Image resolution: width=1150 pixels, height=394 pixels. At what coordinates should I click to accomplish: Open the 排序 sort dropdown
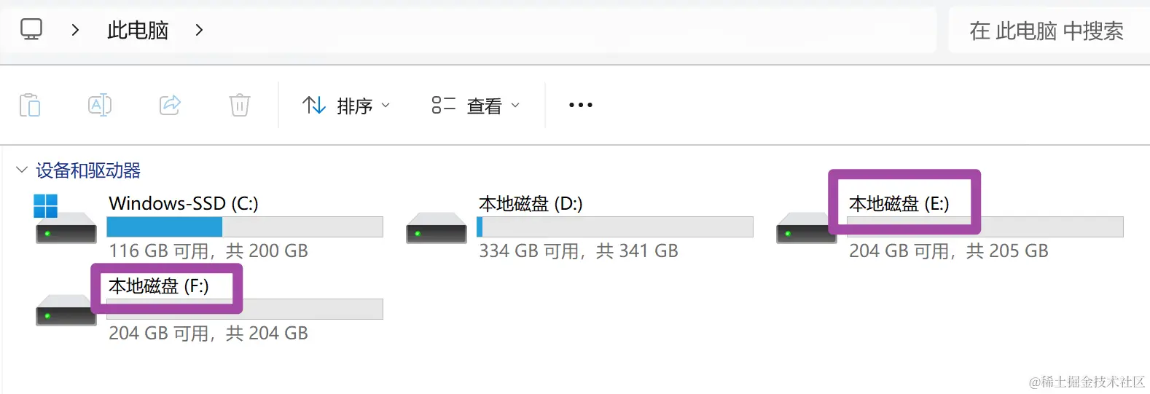(346, 106)
